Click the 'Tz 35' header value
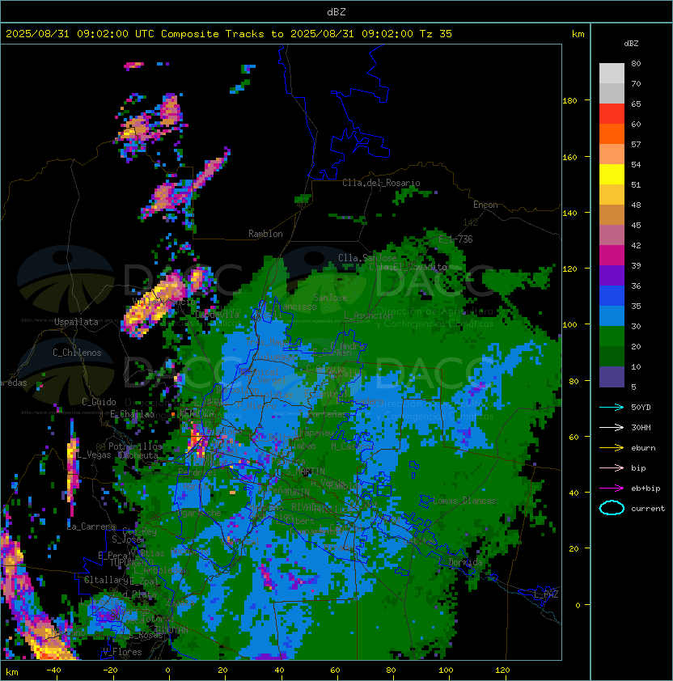The width and height of the screenshot is (673, 681). [x=436, y=34]
